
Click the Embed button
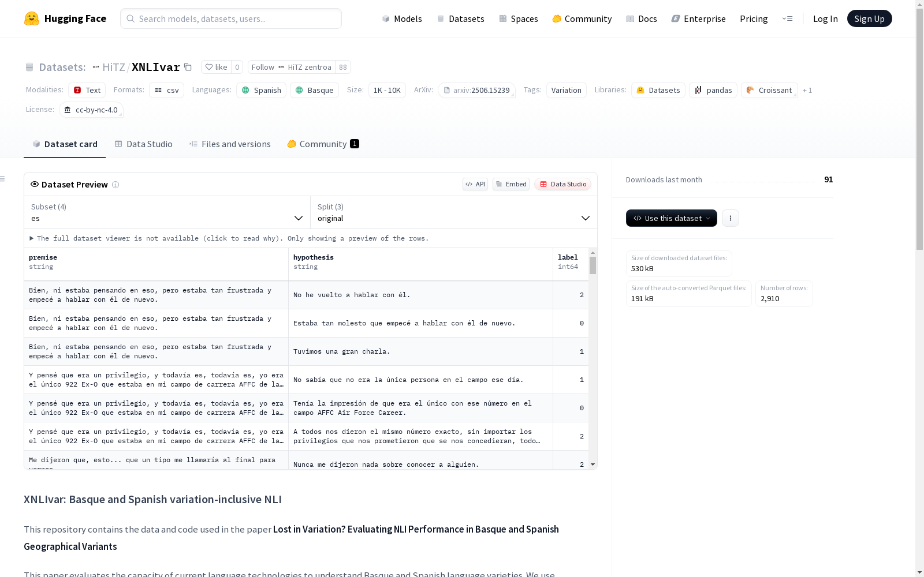[511, 184]
